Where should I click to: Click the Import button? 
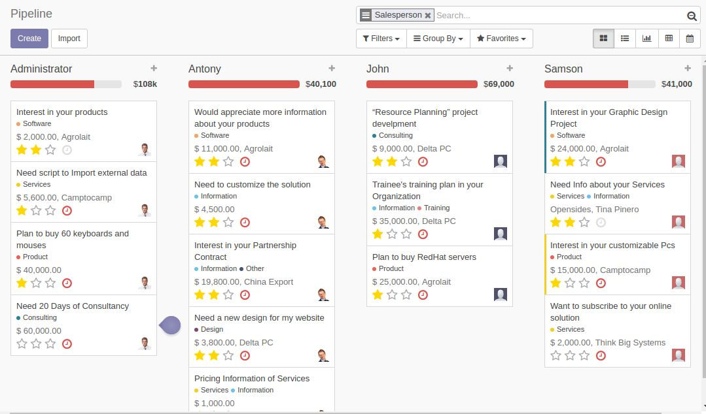click(69, 38)
